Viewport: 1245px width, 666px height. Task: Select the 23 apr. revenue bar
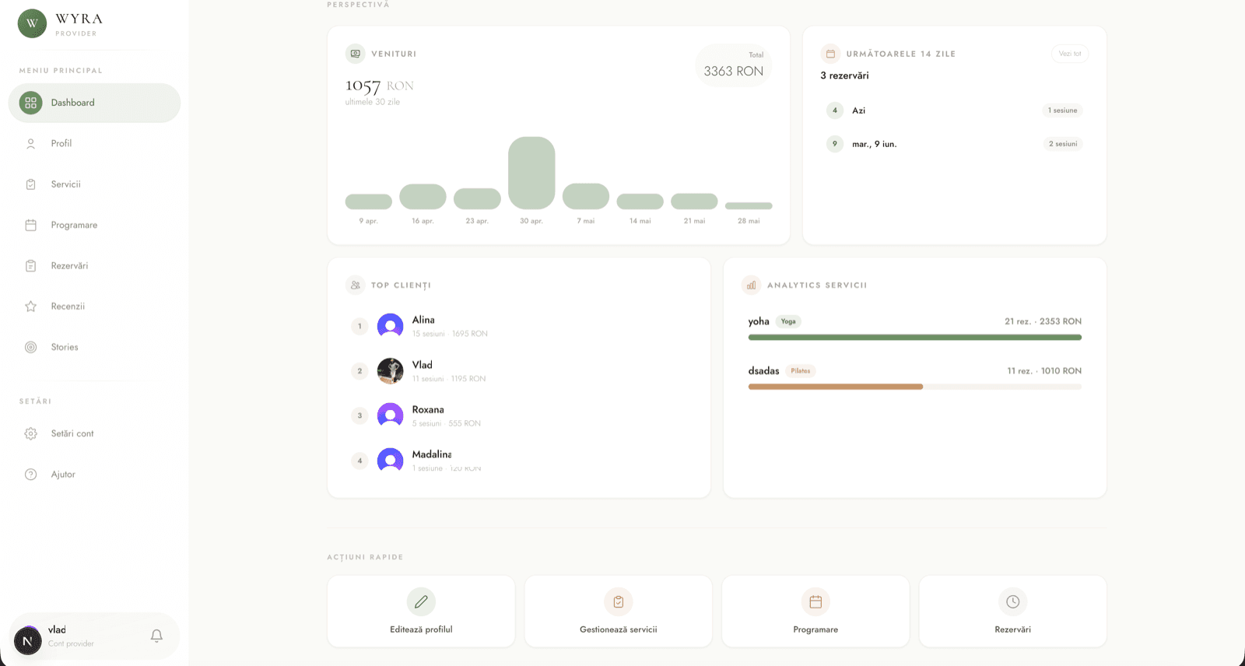point(477,198)
